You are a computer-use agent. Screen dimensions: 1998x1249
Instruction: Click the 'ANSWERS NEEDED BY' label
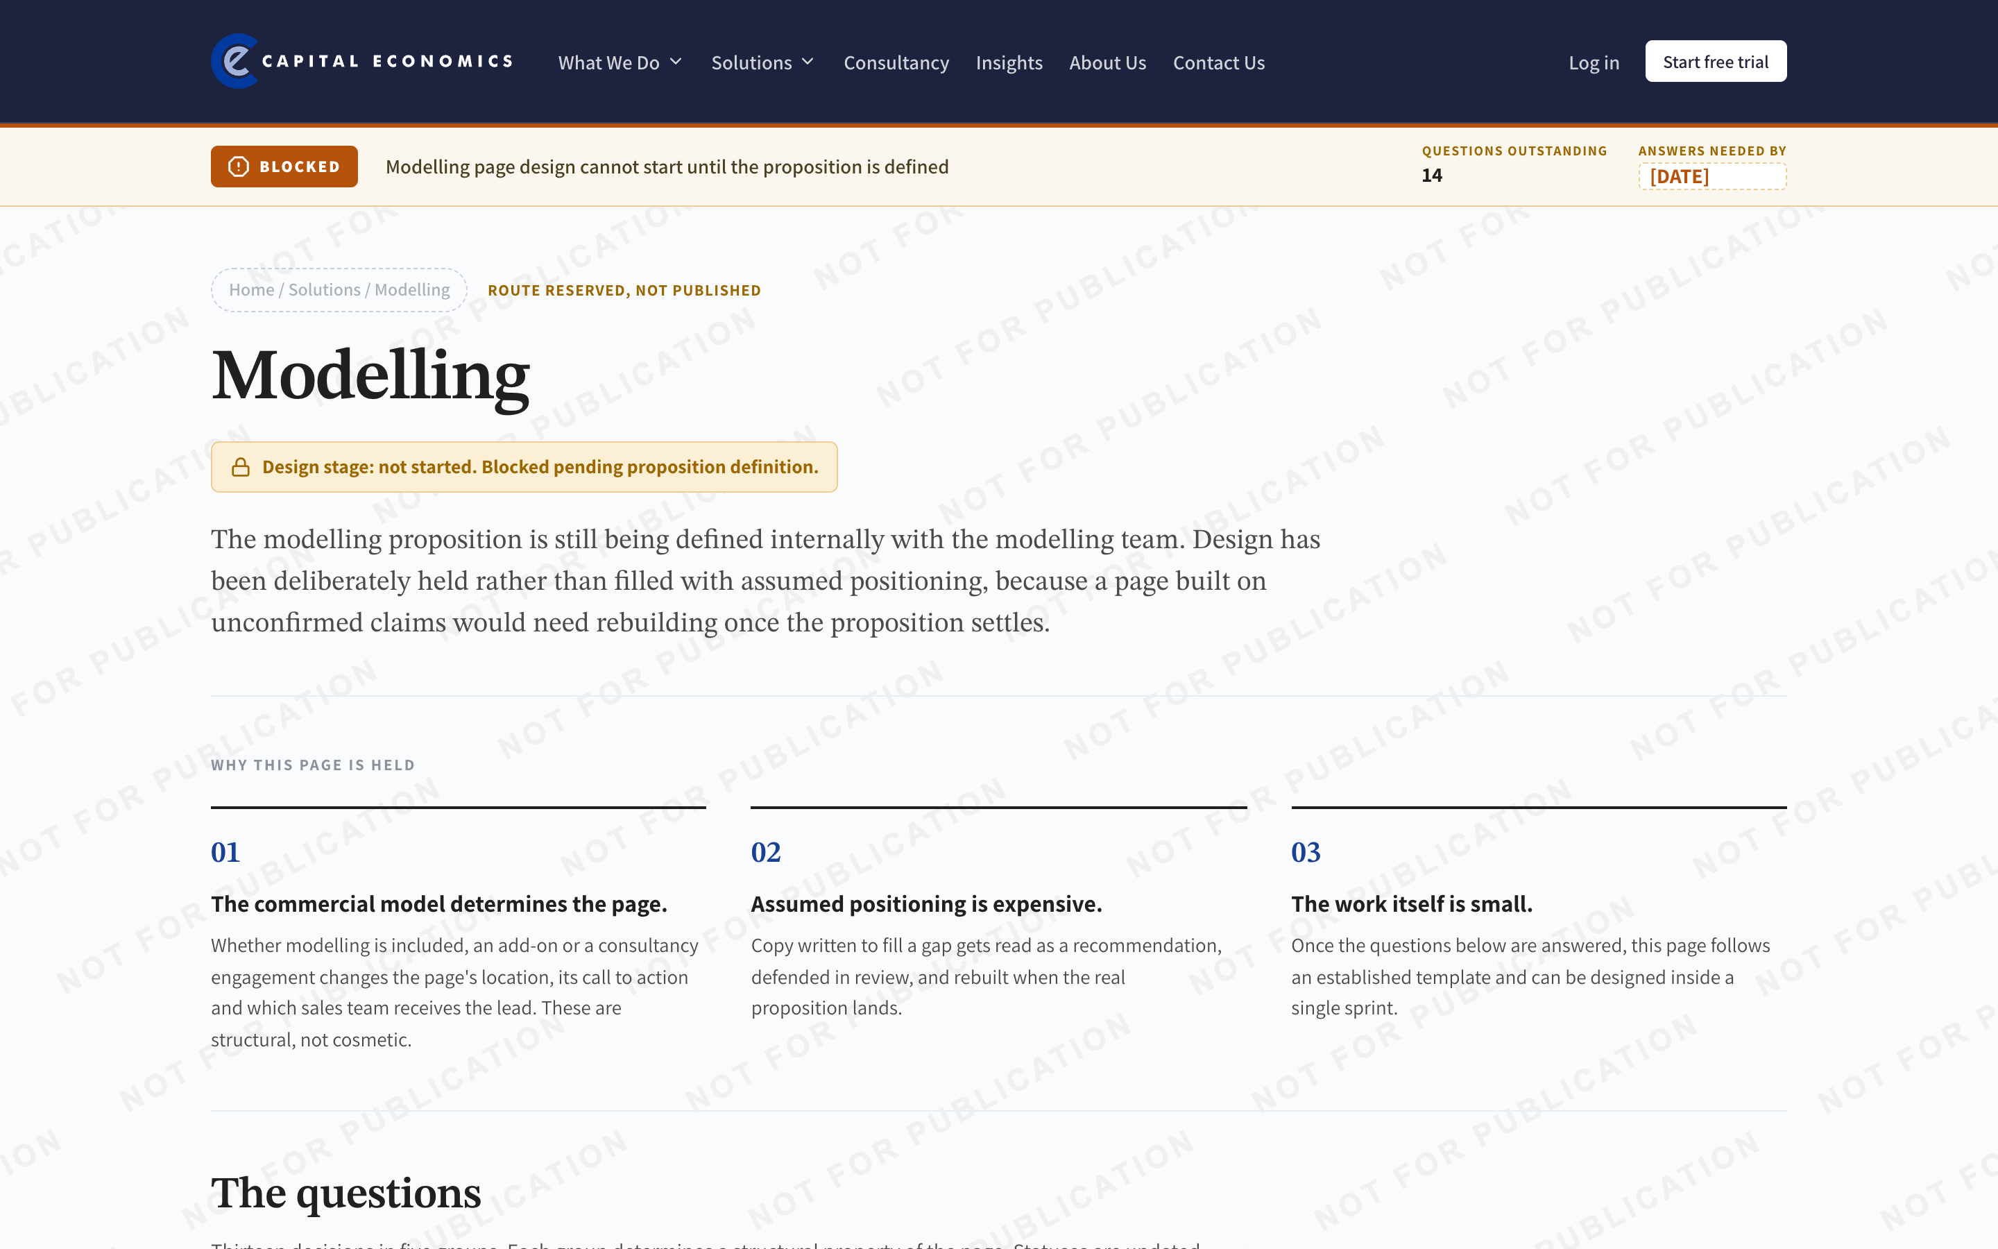coord(1712,151)
